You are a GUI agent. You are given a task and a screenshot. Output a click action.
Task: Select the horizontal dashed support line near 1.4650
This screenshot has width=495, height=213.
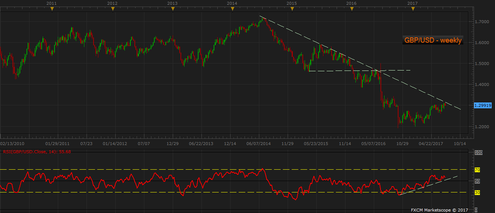click(360, 71)
